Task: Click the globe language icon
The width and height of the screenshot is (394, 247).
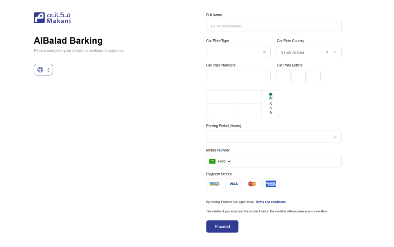Action: pyautogui.click(x=40, y=69)
